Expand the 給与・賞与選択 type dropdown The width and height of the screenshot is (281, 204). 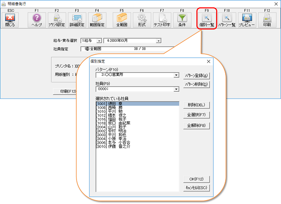click(x=99, y=41)
